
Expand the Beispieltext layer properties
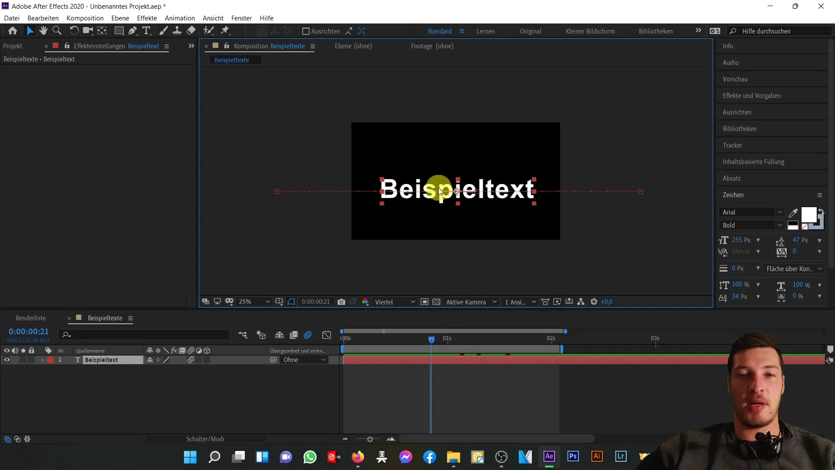(x=42, y=360)
